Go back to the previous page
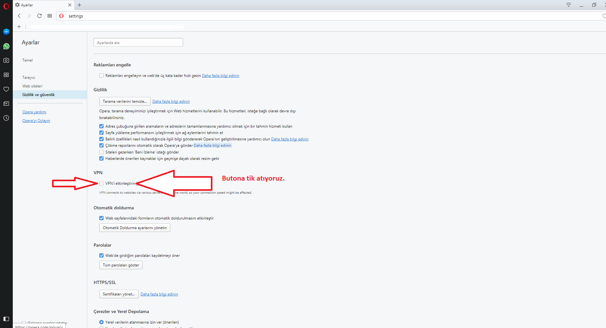Screen dimensions: 606x328 19,16
